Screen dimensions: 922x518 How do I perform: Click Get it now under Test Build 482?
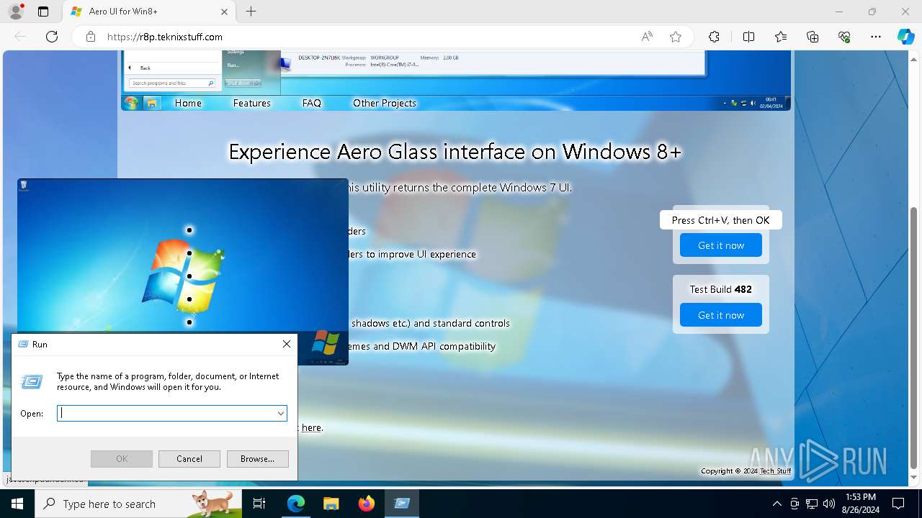(721, 315)
